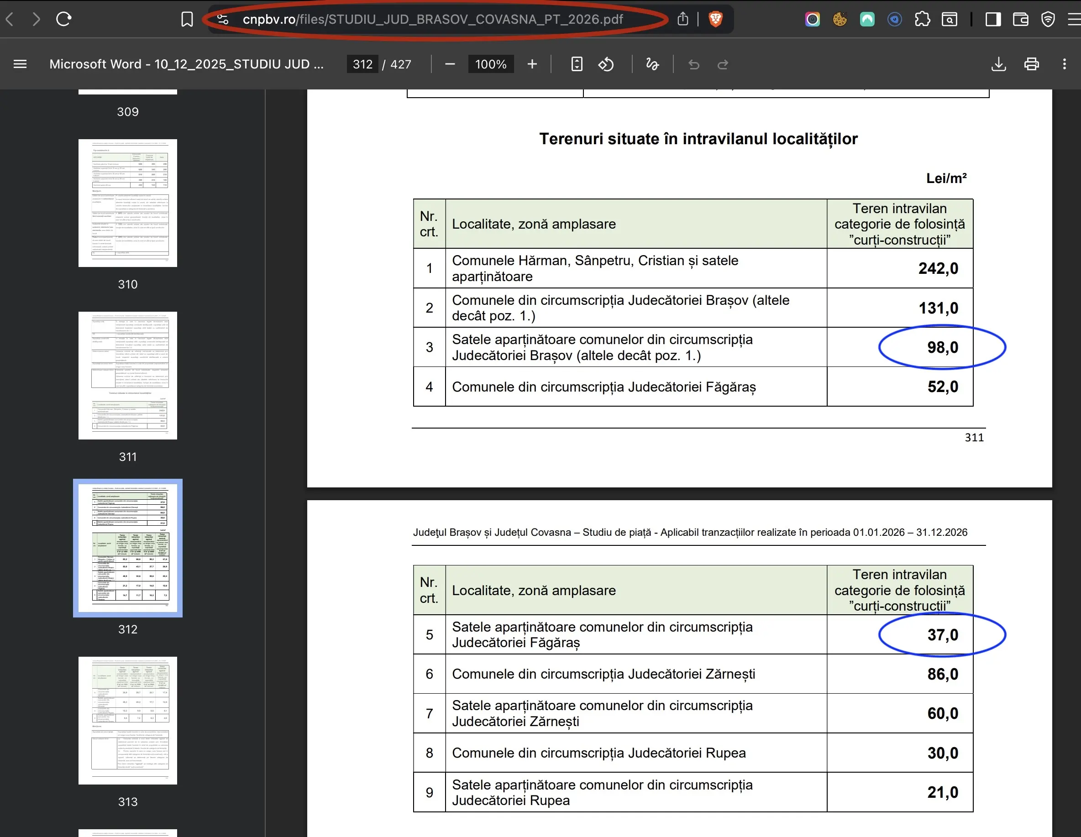Toggle the browser sidebar panel
This screenshot has height=837, width=1081.
click(993, 19)
